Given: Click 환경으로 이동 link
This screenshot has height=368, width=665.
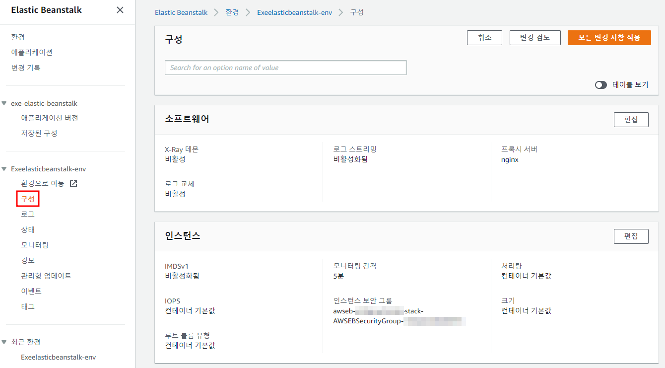Looking at the screenshot, I should pos(43,183).
